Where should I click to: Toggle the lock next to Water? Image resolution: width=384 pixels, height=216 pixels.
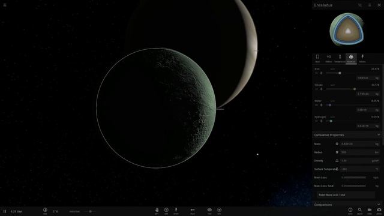point(332,101)
